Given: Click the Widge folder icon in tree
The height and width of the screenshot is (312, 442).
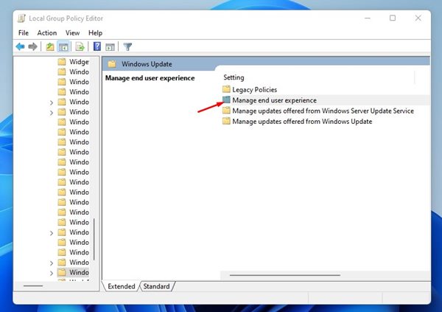Looking at the screenshot, I should coord(62,61).
